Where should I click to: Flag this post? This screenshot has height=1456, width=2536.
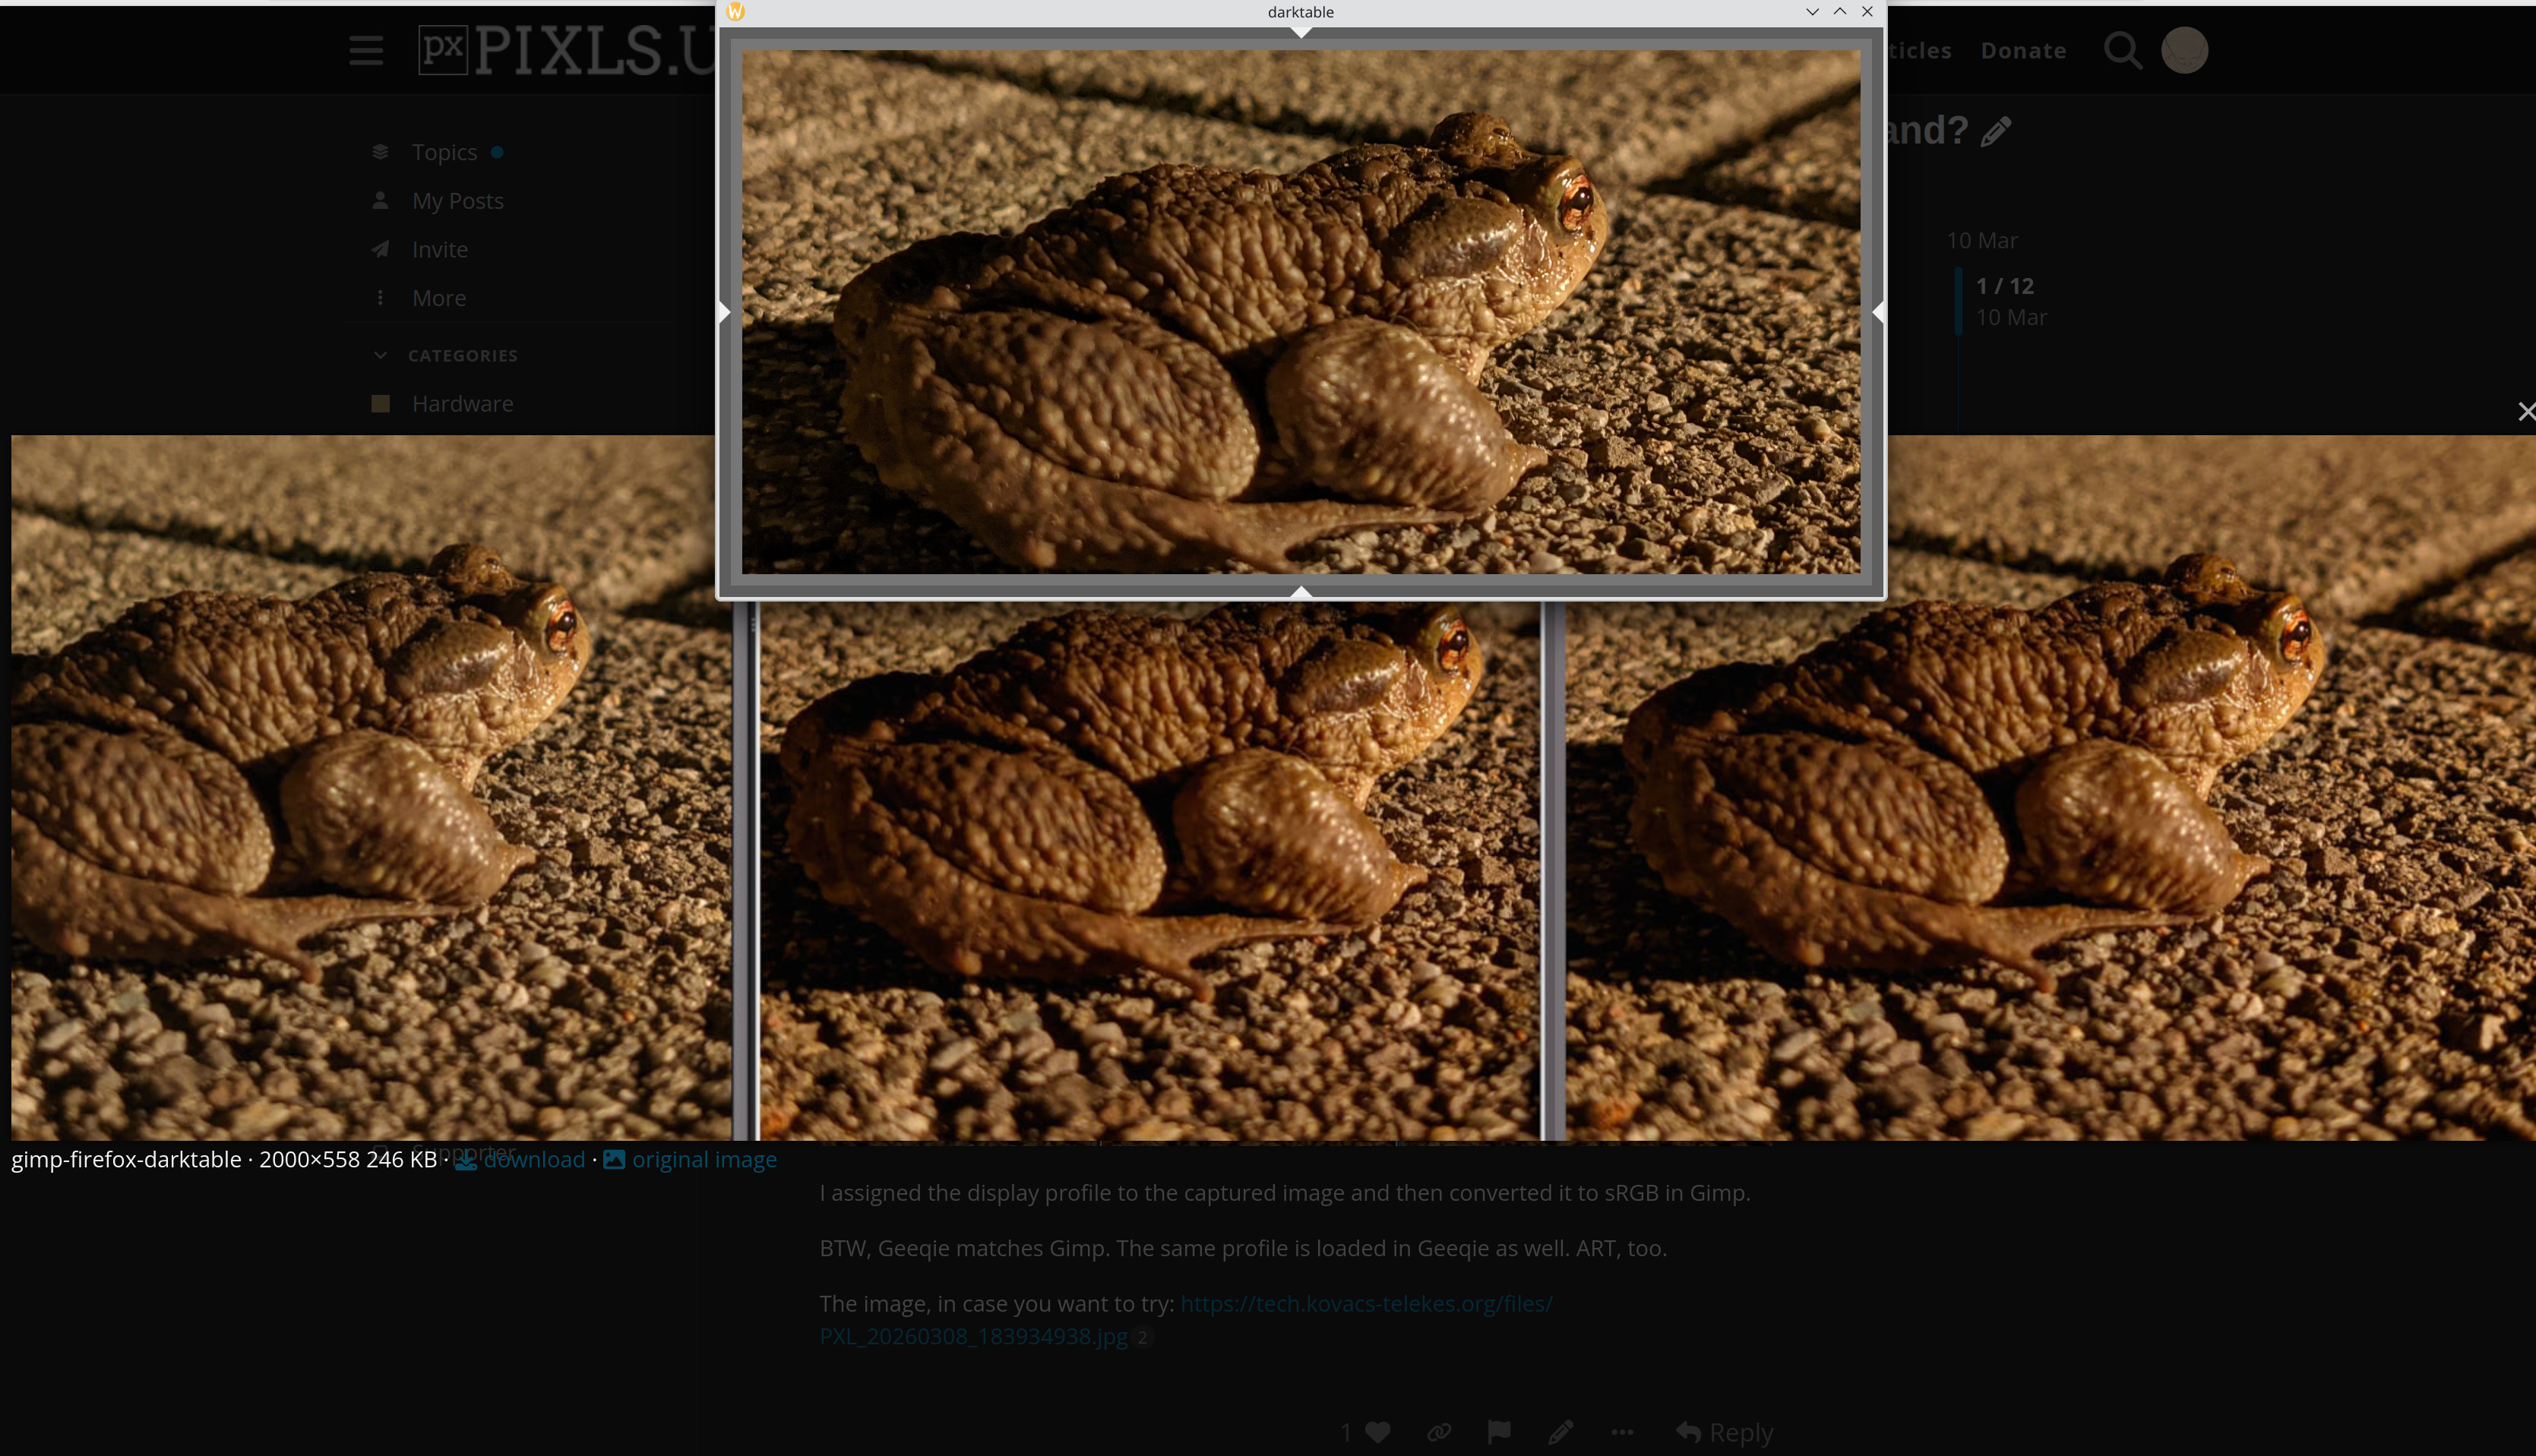pos(1499,1432)
